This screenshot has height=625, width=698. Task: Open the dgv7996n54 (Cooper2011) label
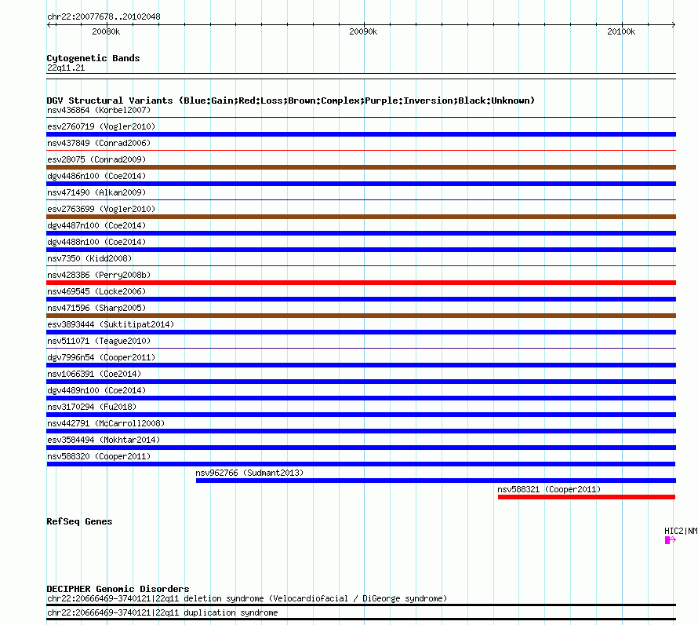click(101, 357)
